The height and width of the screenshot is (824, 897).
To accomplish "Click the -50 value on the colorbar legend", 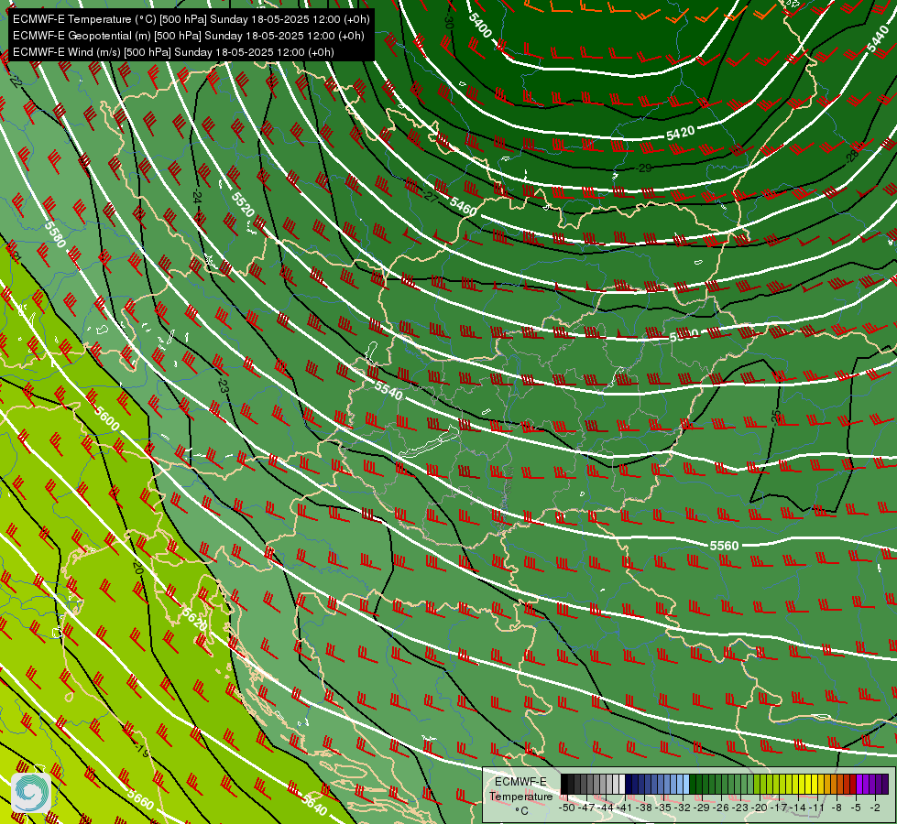I will (x=566, y=808).
